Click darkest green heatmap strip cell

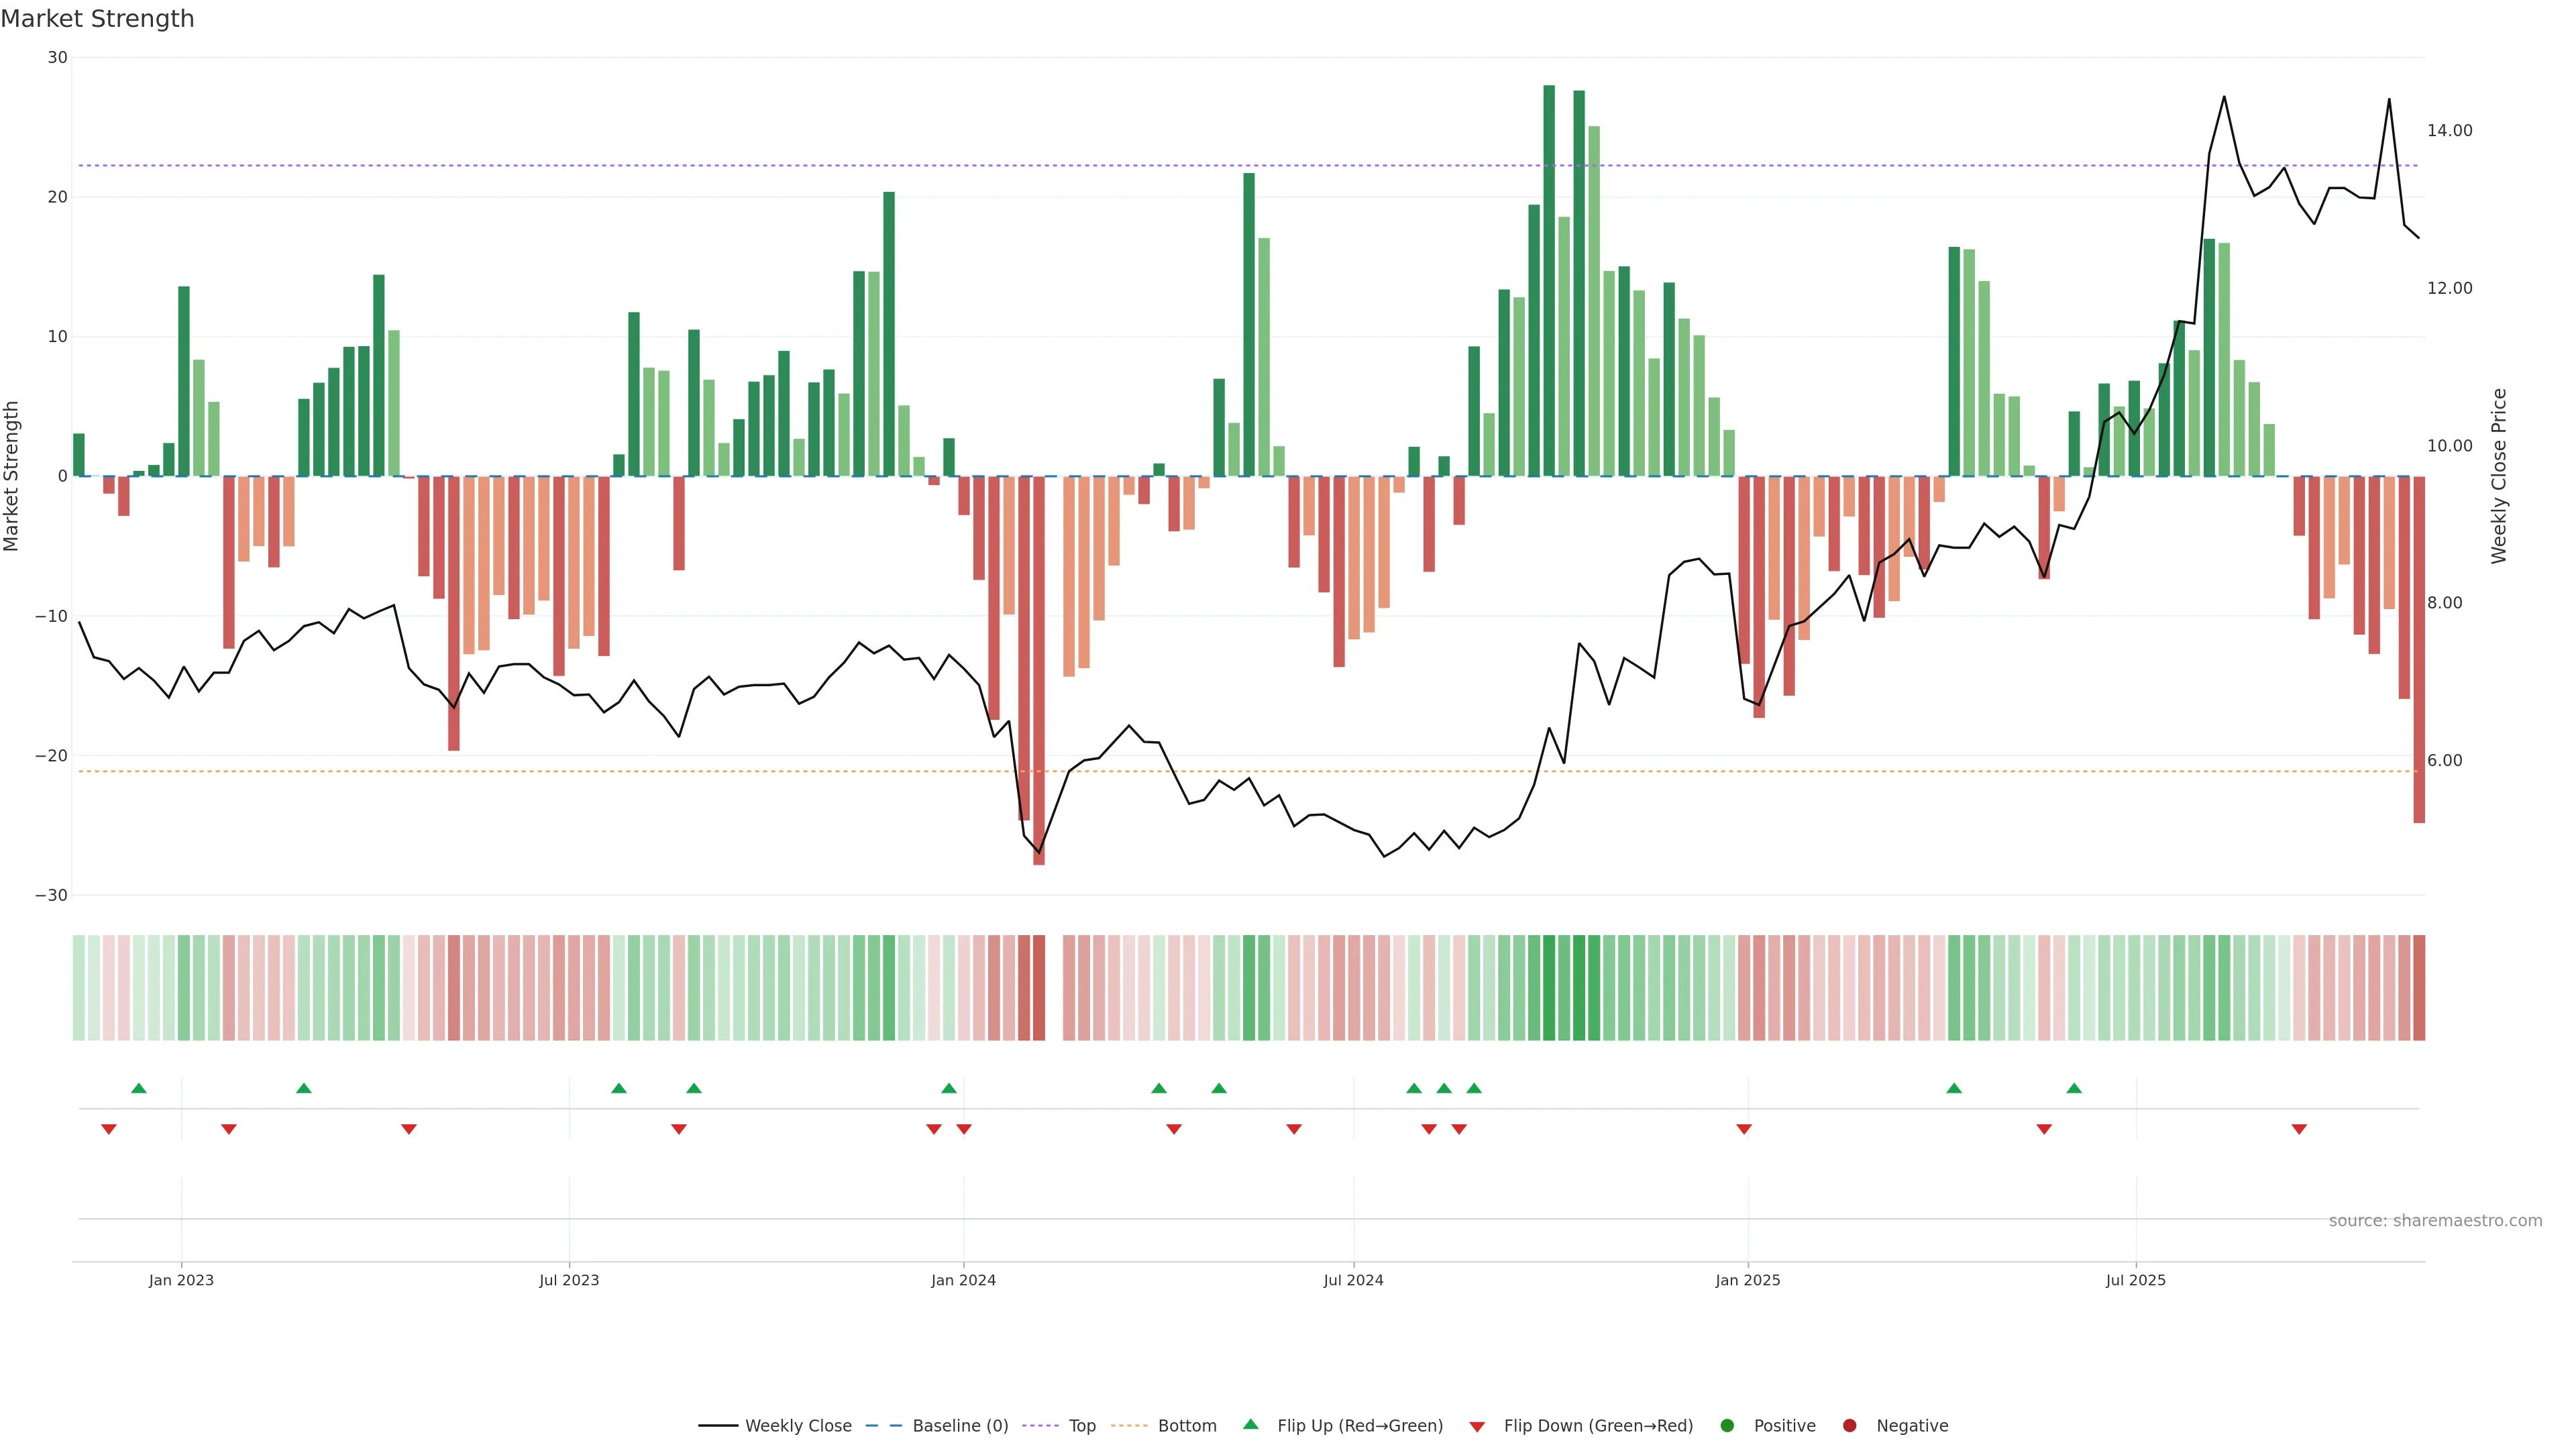coord(1549,988)
